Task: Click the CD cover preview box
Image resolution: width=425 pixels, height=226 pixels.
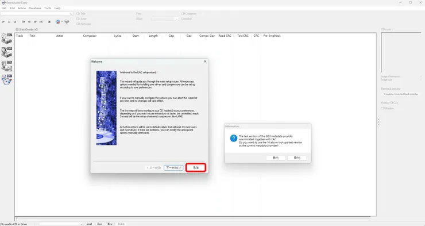Action: pyautogui.click(x=401, y=52)
